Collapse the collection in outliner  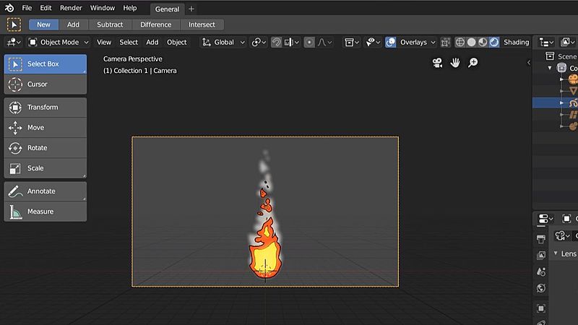(550, 68)
